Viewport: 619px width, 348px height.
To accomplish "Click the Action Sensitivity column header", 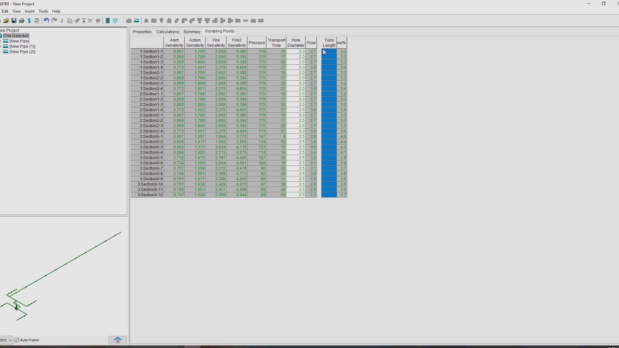I will click(x=195, y=43).
